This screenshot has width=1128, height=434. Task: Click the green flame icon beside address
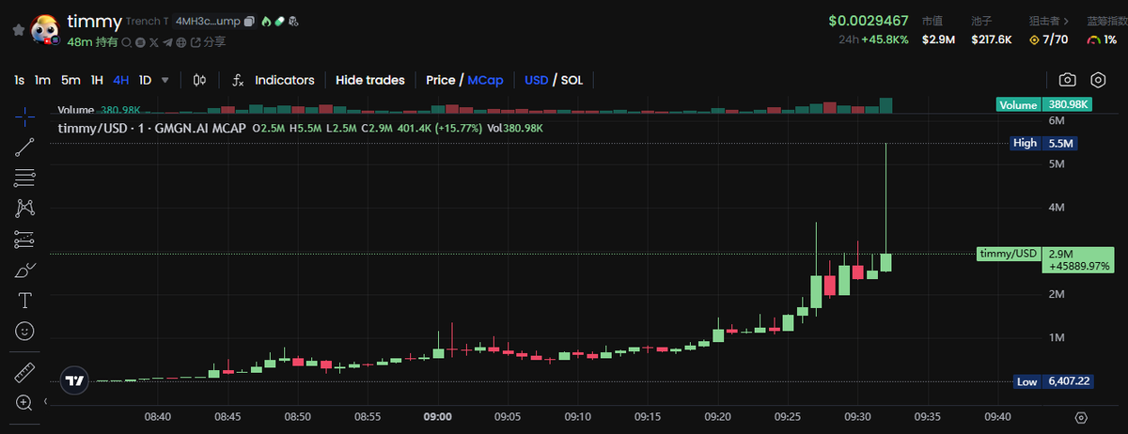pyautogui.click(x=266, y=21)
